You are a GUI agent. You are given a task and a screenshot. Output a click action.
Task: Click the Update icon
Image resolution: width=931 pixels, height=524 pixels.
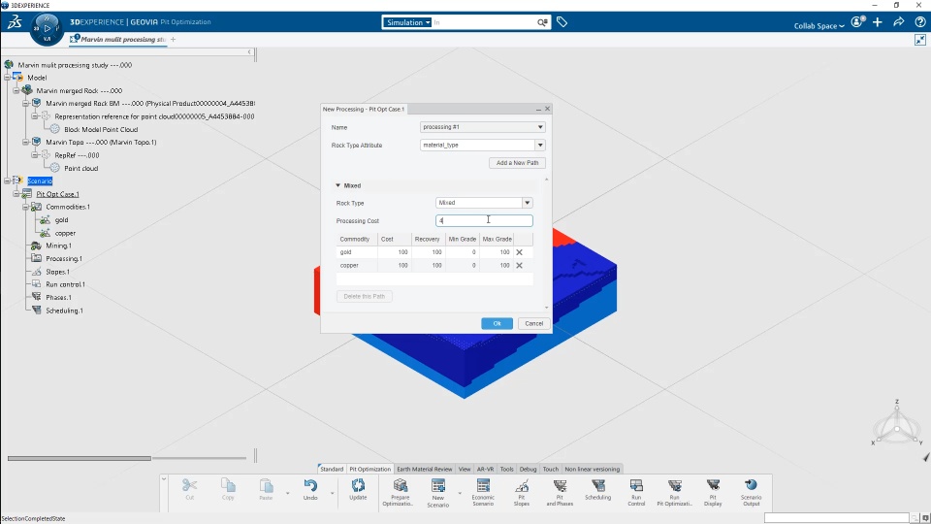[358, 486]
